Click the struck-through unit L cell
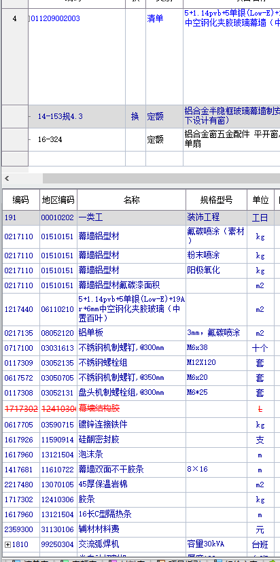 (260, 408)
